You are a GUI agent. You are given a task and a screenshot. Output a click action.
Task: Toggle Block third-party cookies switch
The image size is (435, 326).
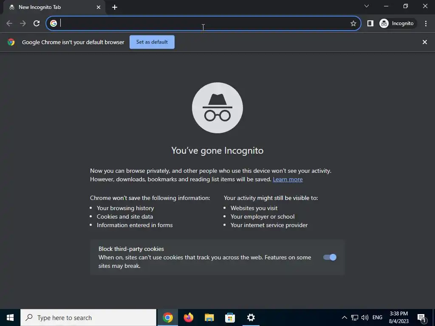tap(330, 257)
